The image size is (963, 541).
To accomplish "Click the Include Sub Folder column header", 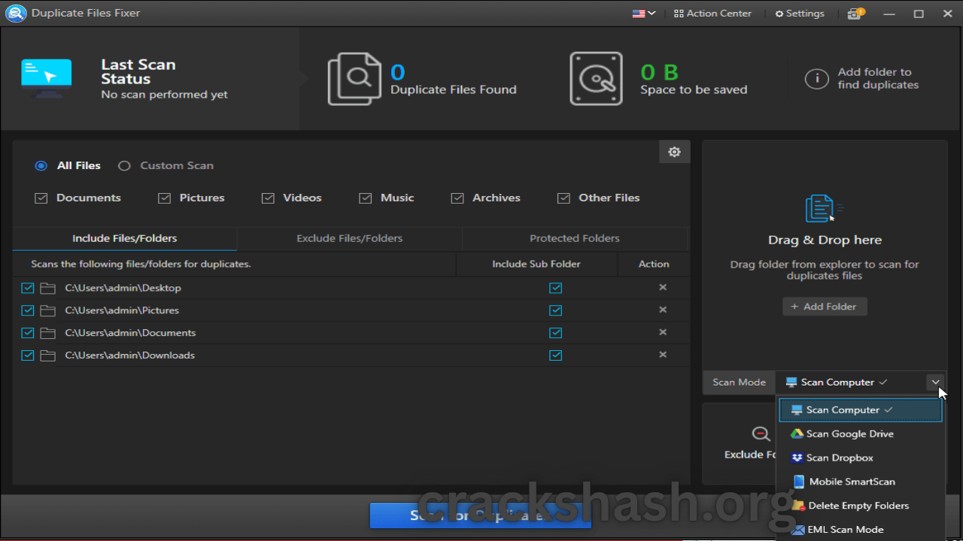I will [x=536, y=264].
